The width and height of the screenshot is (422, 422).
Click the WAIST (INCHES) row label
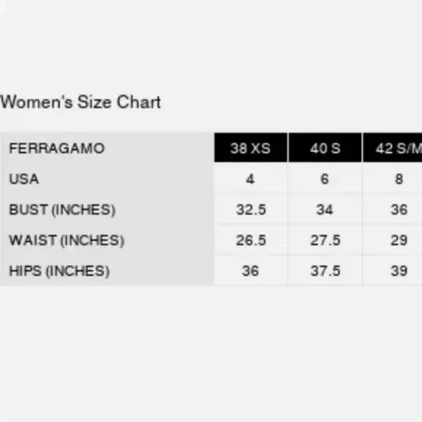(x=66, y=240)
